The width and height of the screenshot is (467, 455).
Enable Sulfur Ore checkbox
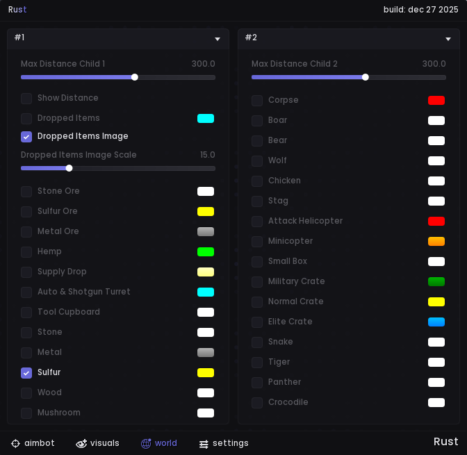(x=26, y=212)
